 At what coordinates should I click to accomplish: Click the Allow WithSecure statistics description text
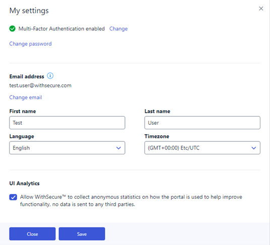click(x=131, y=201)
